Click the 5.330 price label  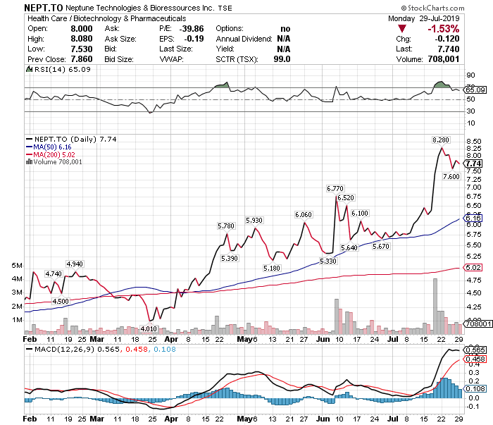(x=328, y=261)
